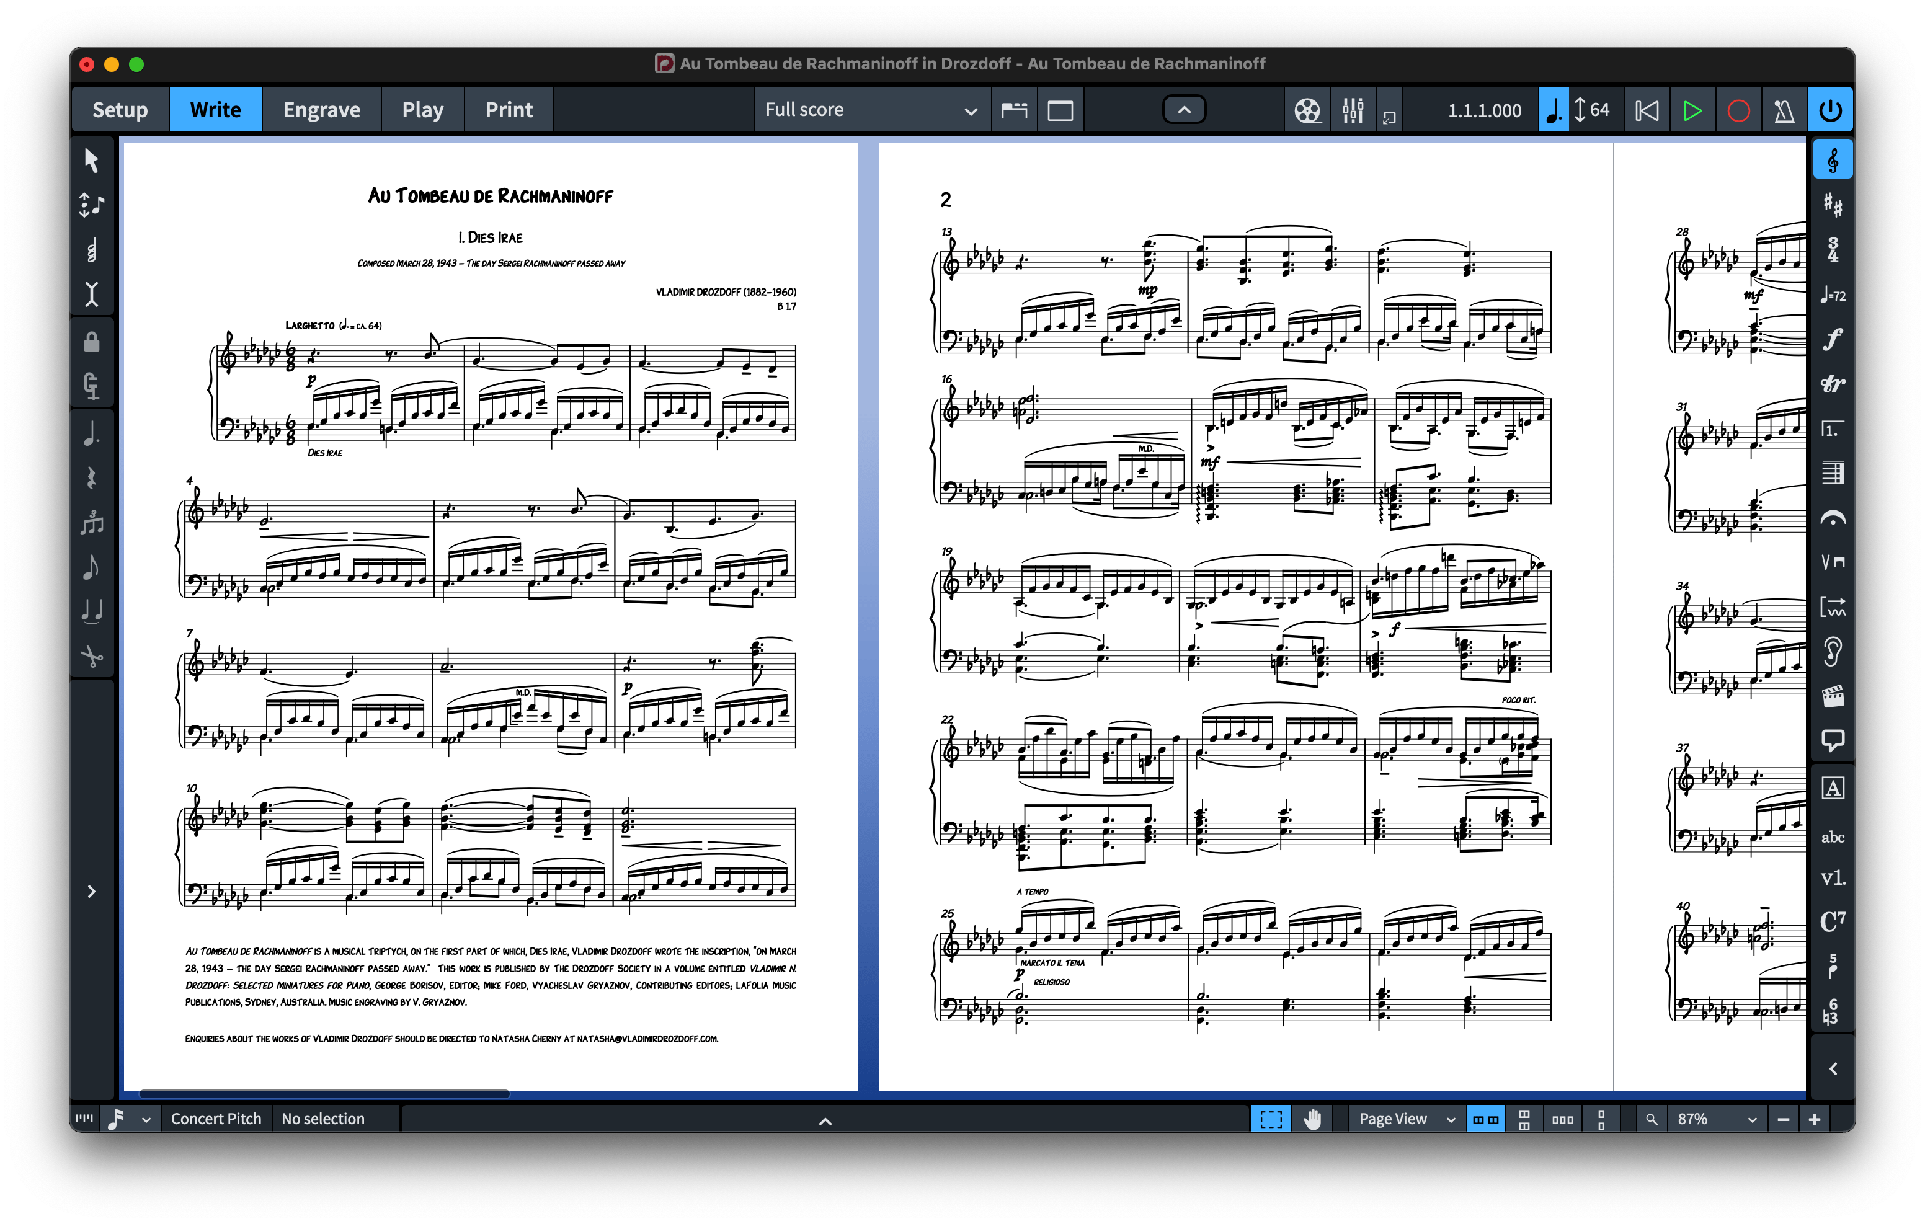Toggle the Select arrow tool
The height and width of the screenshot is (1224, 1925).
(x=92, y=161)
